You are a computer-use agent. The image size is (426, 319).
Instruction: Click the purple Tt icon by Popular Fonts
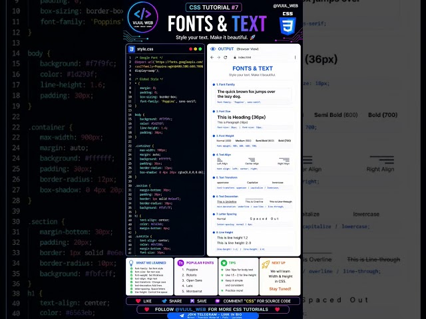pos(180,263)
